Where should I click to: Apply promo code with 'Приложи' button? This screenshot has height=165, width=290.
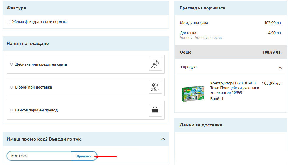point(84,156)
